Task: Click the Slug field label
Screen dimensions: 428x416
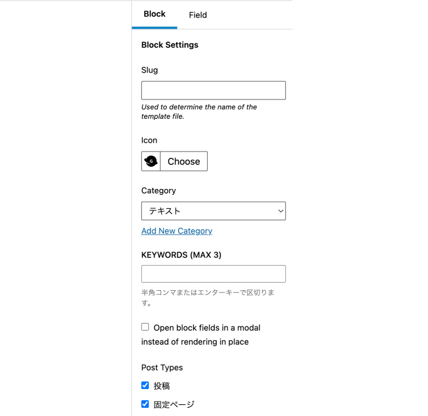Action: point(150,70)
